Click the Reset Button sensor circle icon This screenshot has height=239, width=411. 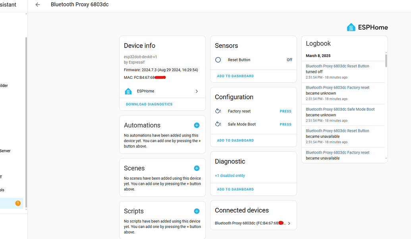(218, 60)
